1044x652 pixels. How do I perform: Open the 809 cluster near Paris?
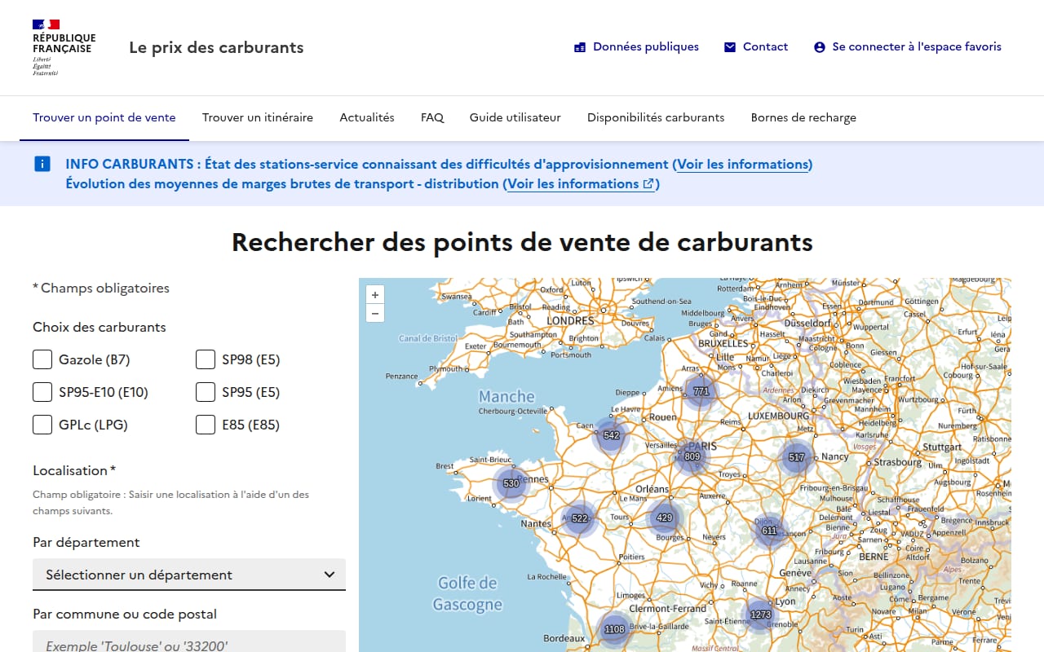pyautogui.click(x=692, y=456)
